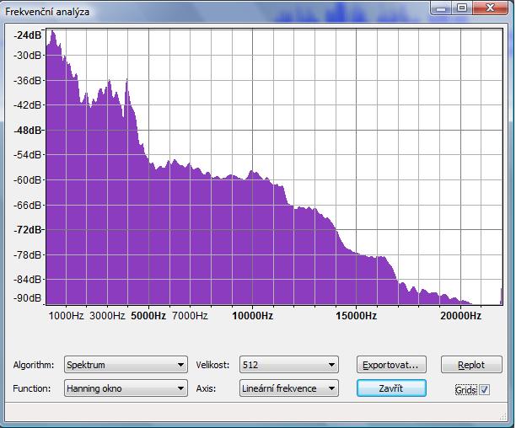Click the 5000Hz frequency axis label
The height and width of the screenshot is (428, 516).
[x=150, y=316]
